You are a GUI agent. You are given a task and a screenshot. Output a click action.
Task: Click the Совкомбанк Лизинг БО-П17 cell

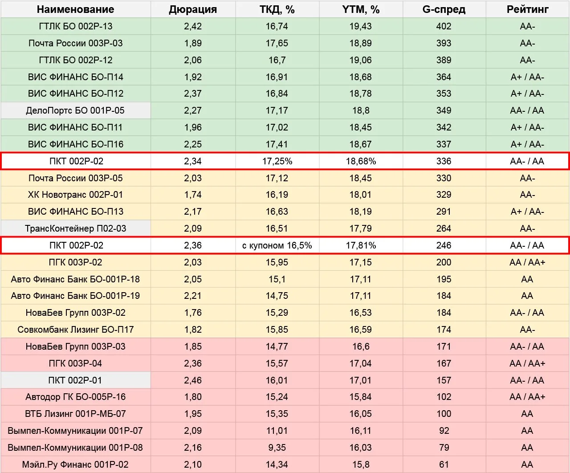[75, 330]
